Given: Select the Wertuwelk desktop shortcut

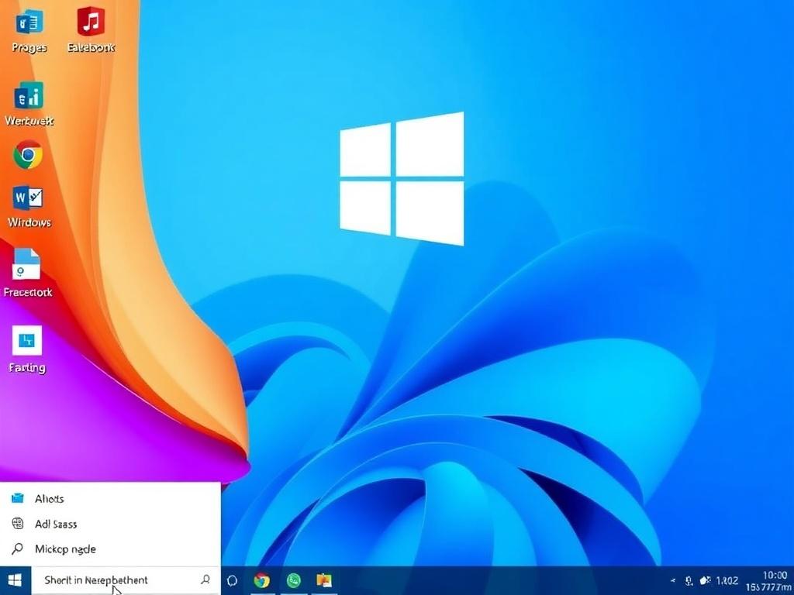Looking at the screenshot, I should 29,98.
